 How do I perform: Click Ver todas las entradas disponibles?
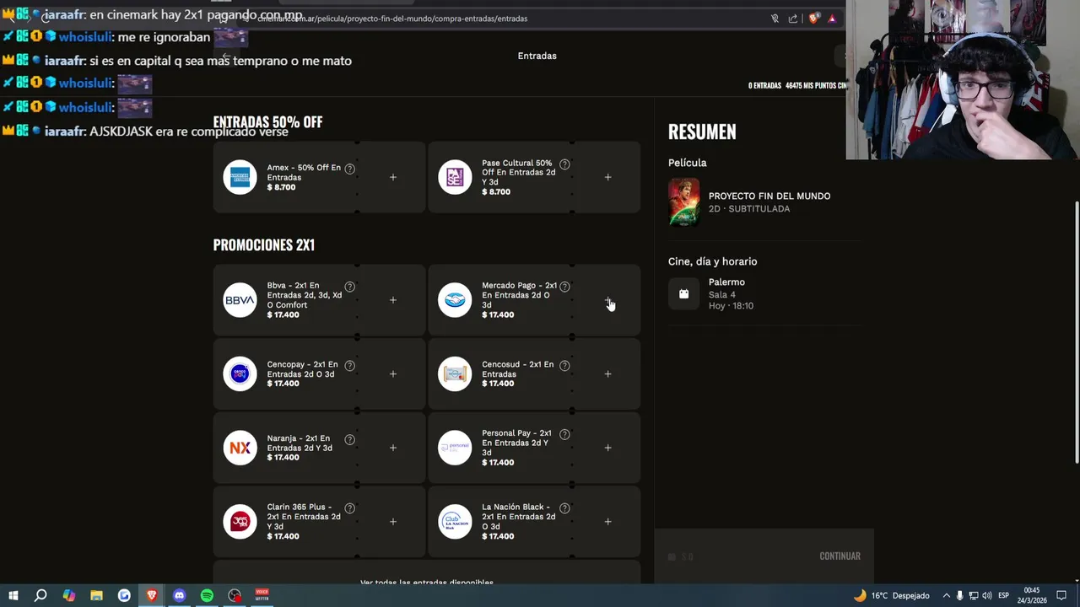427,583
